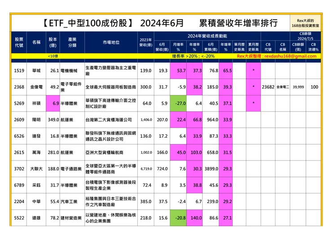Click the 1,406.0 2023 revenue cell
Screen dimensions: 332x235
146,120
